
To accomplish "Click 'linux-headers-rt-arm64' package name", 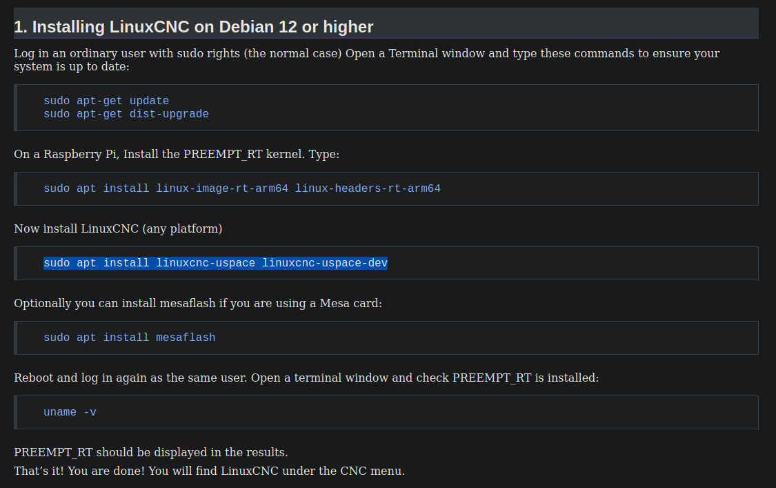I will [x=368, y=188].
